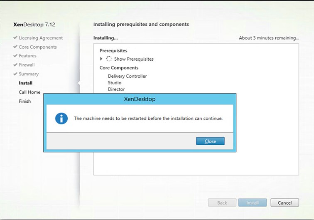The image size is (314, 220).
Task: Click 'Installing prerequisites and components' heading
Action: 141,24
